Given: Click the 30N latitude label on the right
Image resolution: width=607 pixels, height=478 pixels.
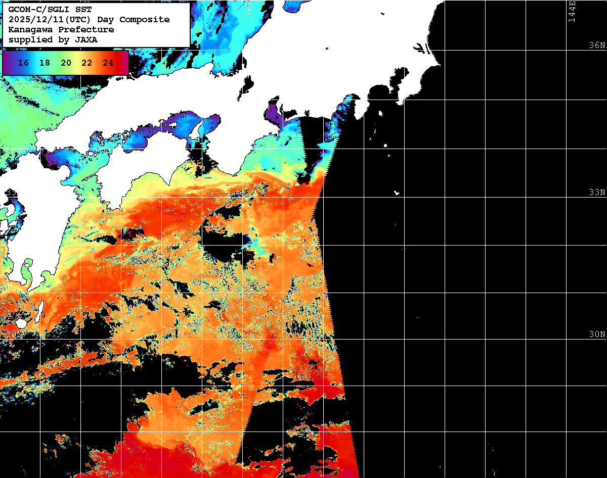Looking at the screenshot, I should [x=596, y=334].
